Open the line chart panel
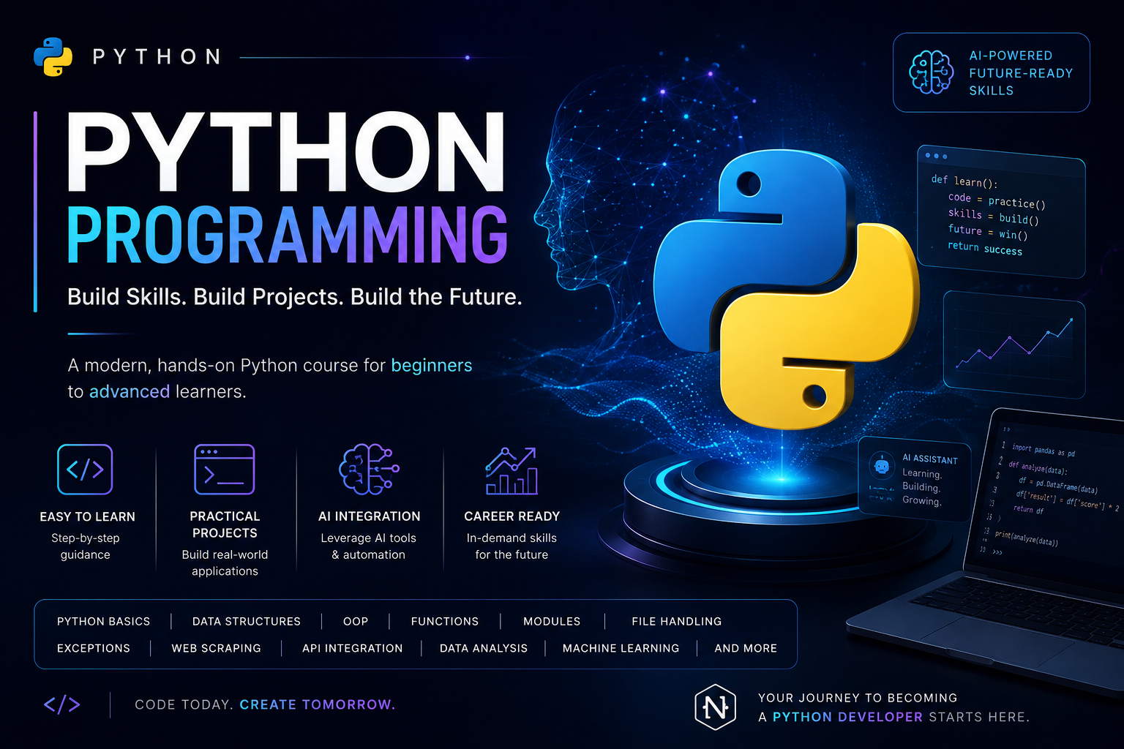Screen dimensions: 1124x749 pyautogui.click(x=1014, y=344)
